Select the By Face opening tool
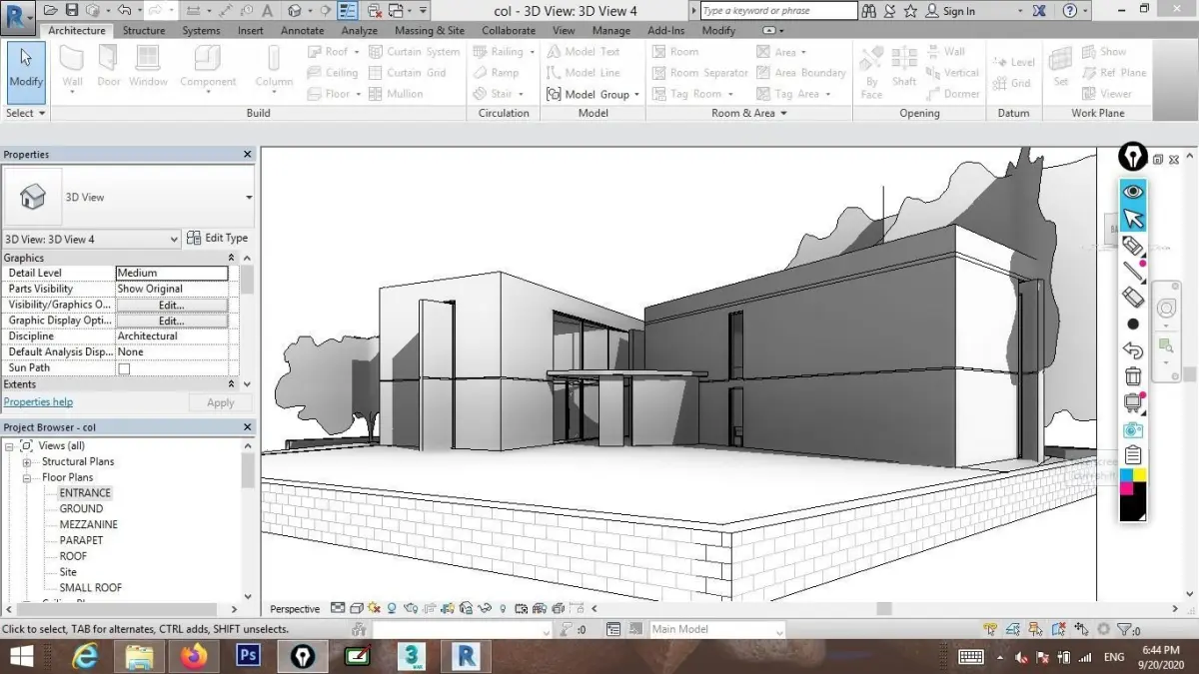This screenshot has width=1199, height=674. pyautogui.click(x=872, y=70)
